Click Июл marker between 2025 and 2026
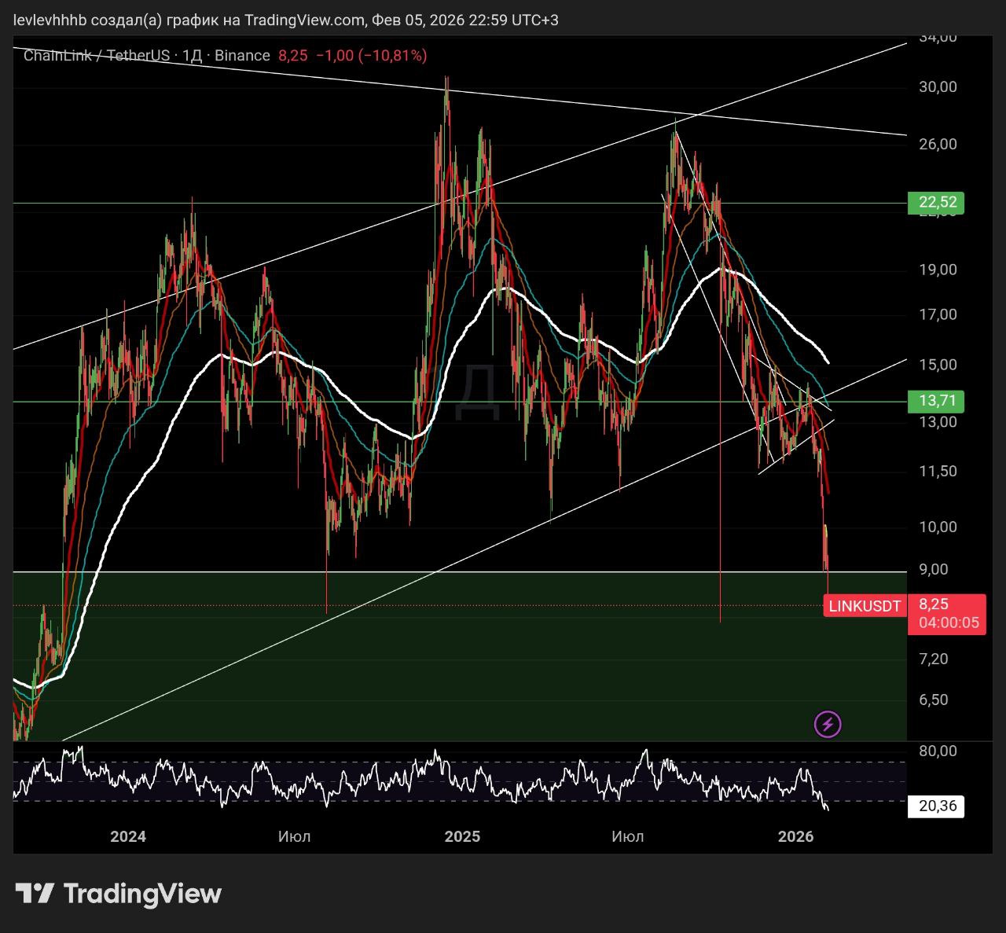 [x=628, y=836]
